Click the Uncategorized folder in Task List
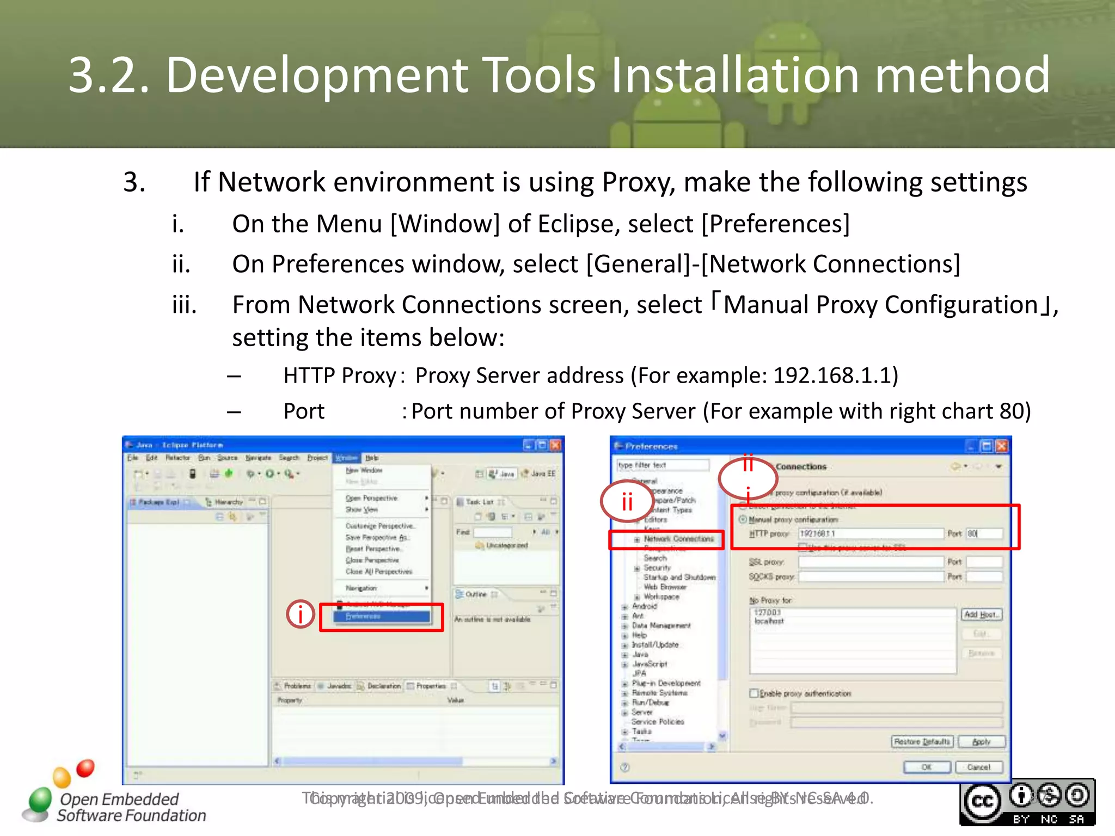The width and height of the screenshot is (1115, 836). [x=502, y=545]
